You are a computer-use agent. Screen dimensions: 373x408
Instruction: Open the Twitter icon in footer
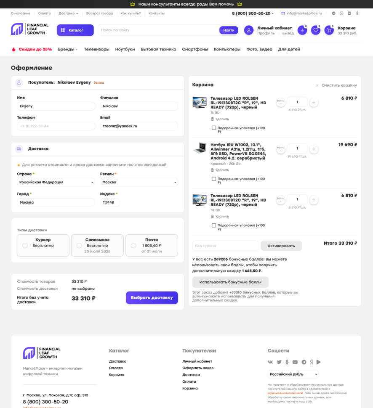(x=279, y=362)
